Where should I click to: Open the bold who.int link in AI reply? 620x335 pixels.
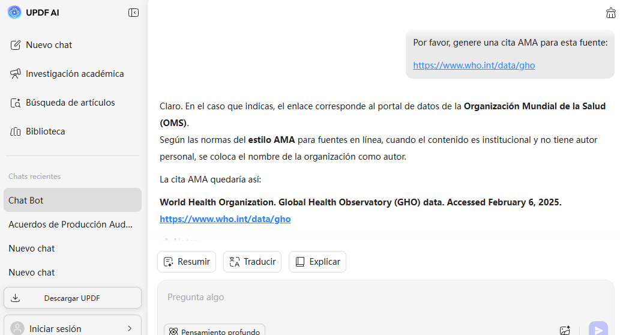tap(225, 219)
